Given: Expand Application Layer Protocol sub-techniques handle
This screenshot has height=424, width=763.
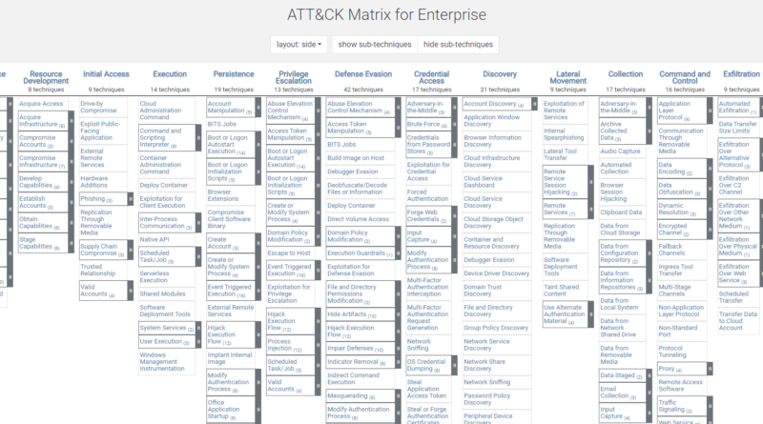Looking at the screenshot, I should pyautogui.click(x=710, y=111).
